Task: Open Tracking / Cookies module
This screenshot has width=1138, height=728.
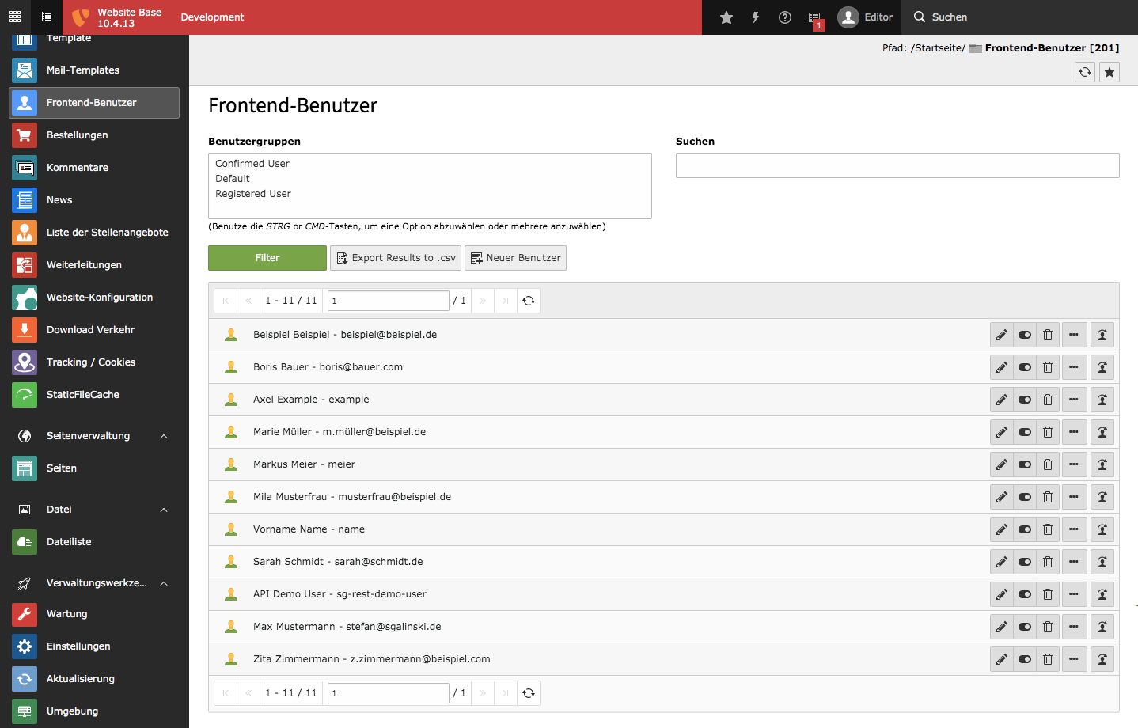Action: tap(94, 362)
